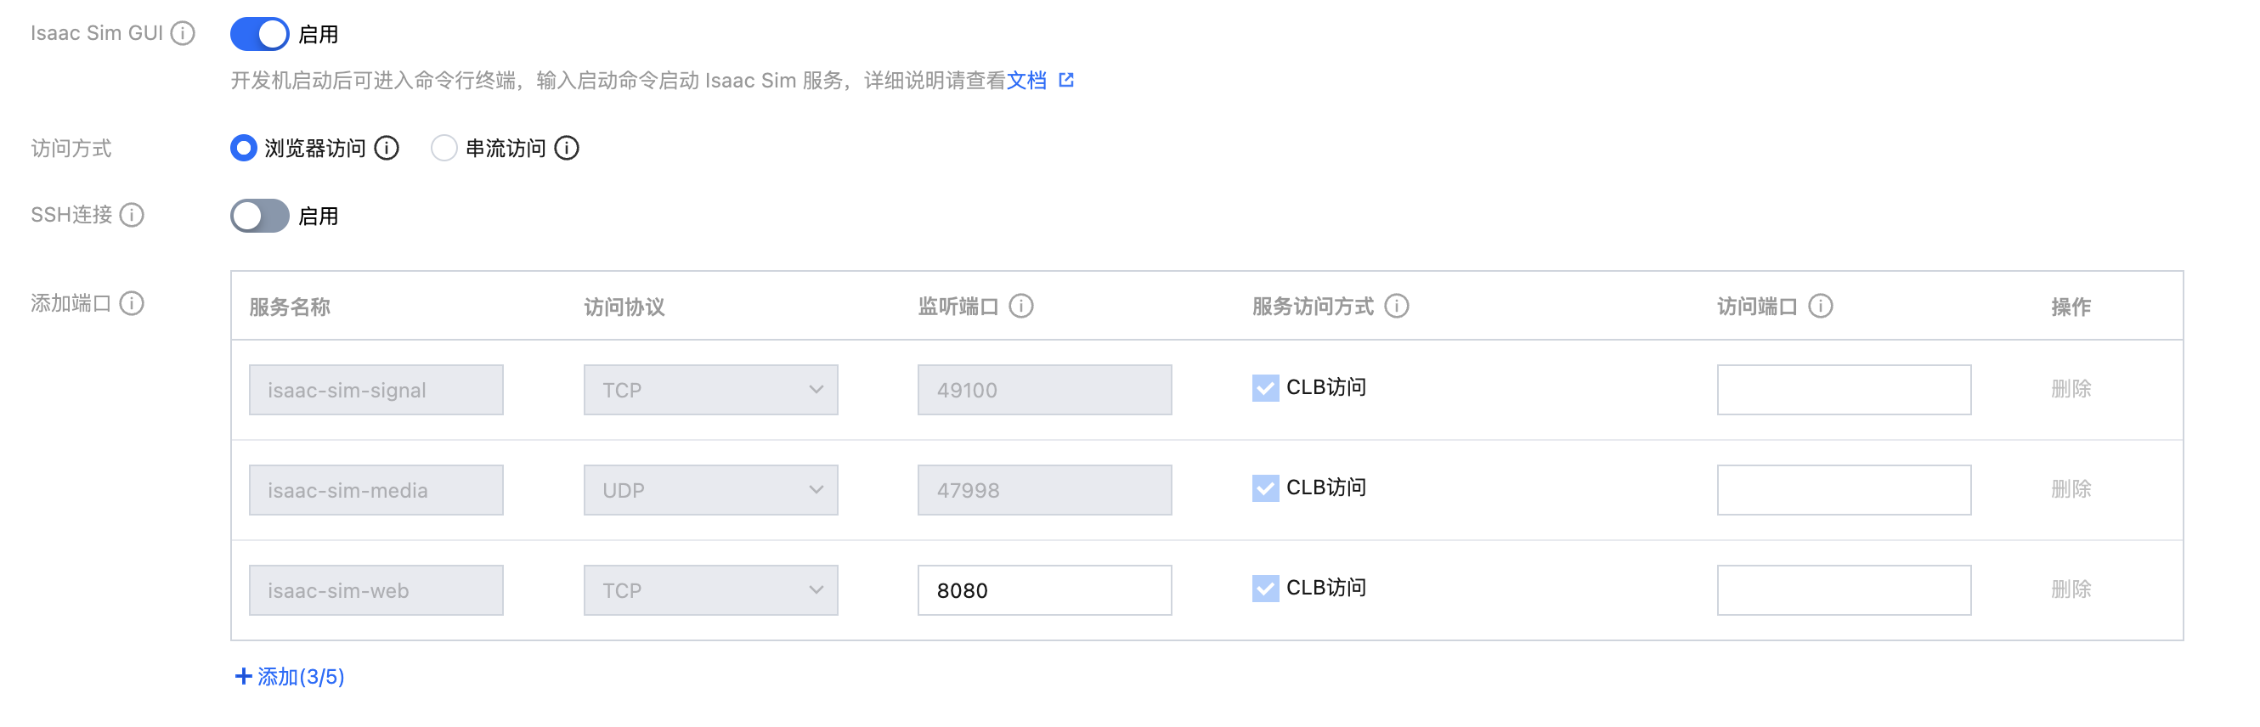
Task: Click info icon next to Isaac Sim GUI
Action: click(x=183, y=33)
